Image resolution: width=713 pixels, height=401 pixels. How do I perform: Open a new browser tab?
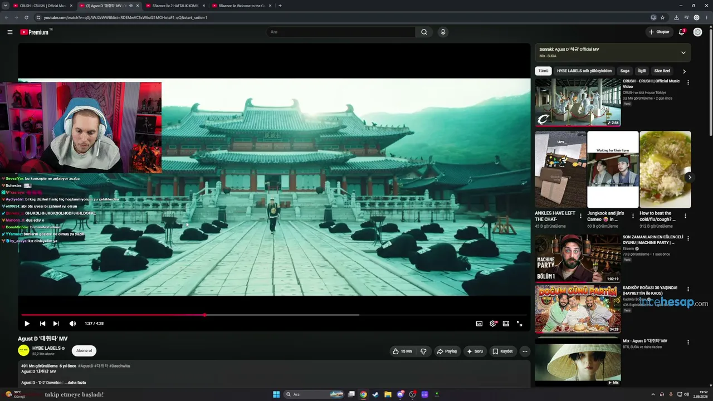tap(280, 6)
